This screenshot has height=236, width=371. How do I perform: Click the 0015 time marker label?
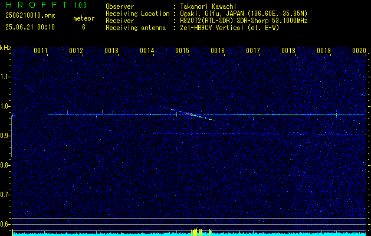pos(182,51)
